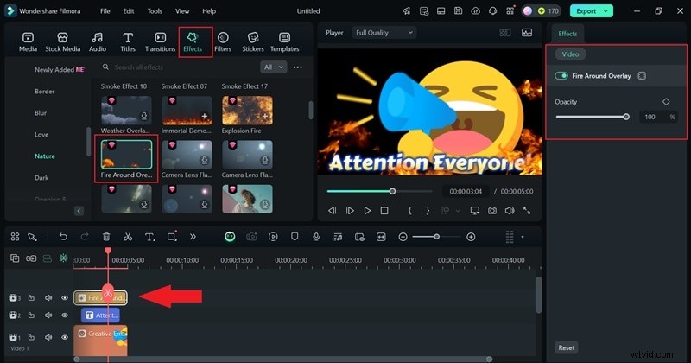Toggle Fire Around Overlay effect switch
The width and height of the screenshot is (691, 363).
(561, 76)
